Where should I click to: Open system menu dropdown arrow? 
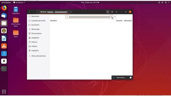tap(169, 2)
